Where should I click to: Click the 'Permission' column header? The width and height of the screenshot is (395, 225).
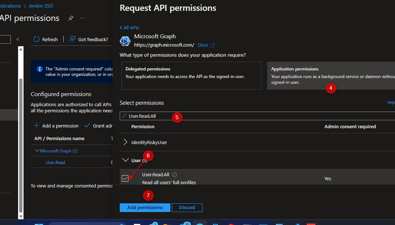pyautogui.click(x=143, y=127)
